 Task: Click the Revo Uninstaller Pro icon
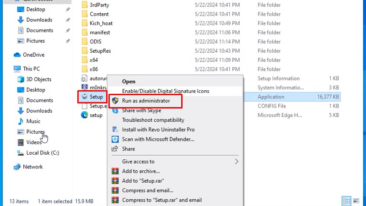pyautogui.click(x=115, y=130)
